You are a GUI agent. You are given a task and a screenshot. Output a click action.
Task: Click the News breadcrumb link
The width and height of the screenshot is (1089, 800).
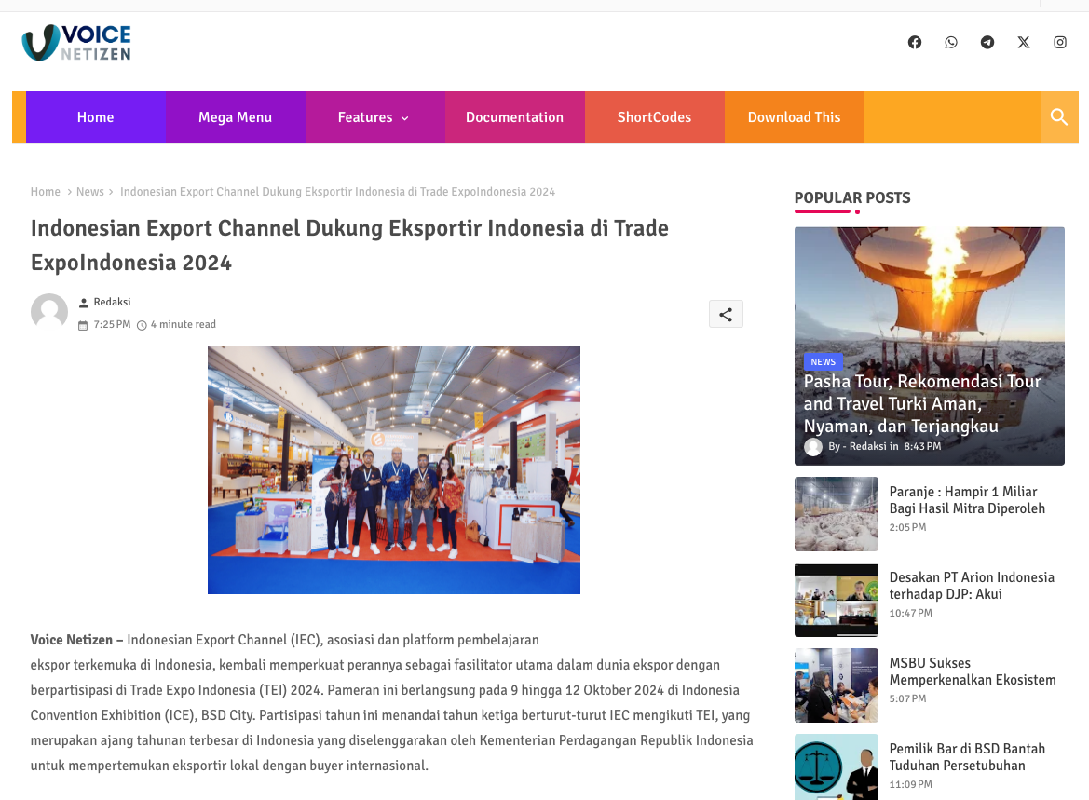point(90,192)
